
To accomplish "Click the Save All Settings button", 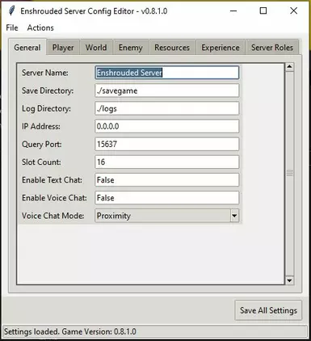I will pos(268,310).
